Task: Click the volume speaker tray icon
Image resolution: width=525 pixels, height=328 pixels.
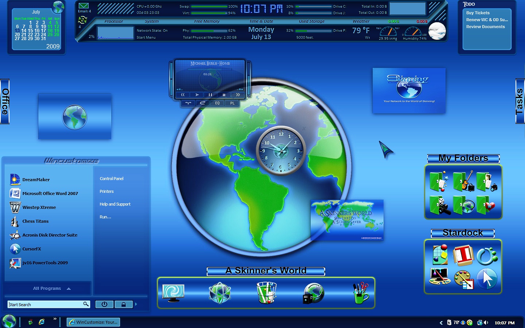Action: [x=486, y=323]
